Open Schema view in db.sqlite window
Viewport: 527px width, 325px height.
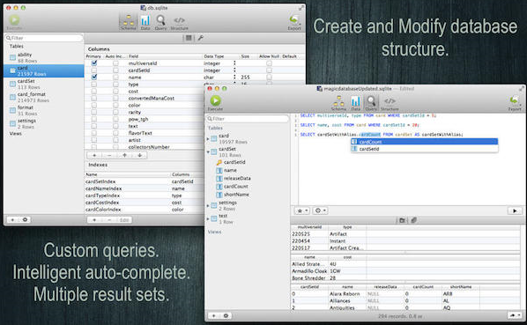point(128,22)
